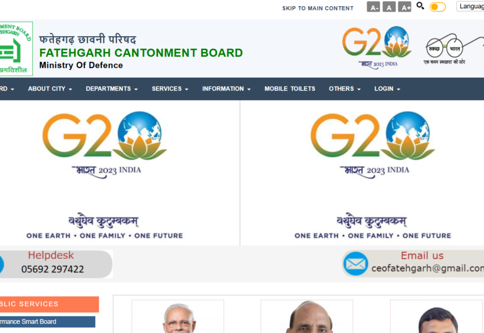Click the Skip To Main Content link
484x333 pixels.
[318, 8]
